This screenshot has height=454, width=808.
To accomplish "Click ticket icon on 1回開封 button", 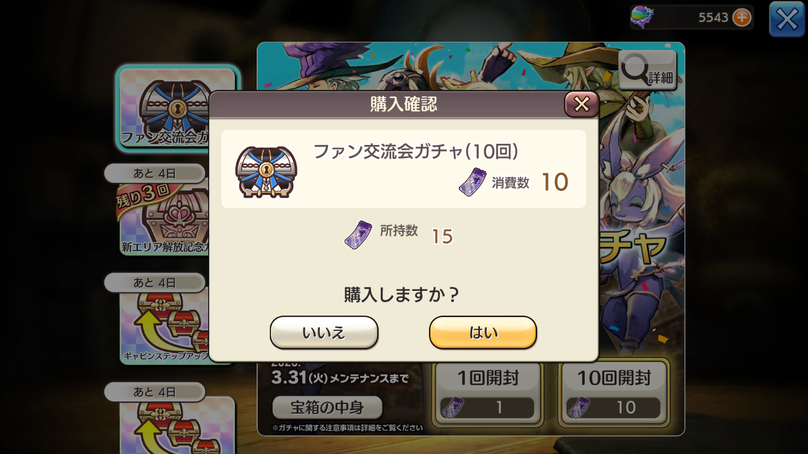I will pyautogui.click(x=452, y=408).
